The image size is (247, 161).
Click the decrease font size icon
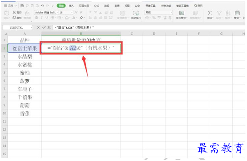click(81, 12)
